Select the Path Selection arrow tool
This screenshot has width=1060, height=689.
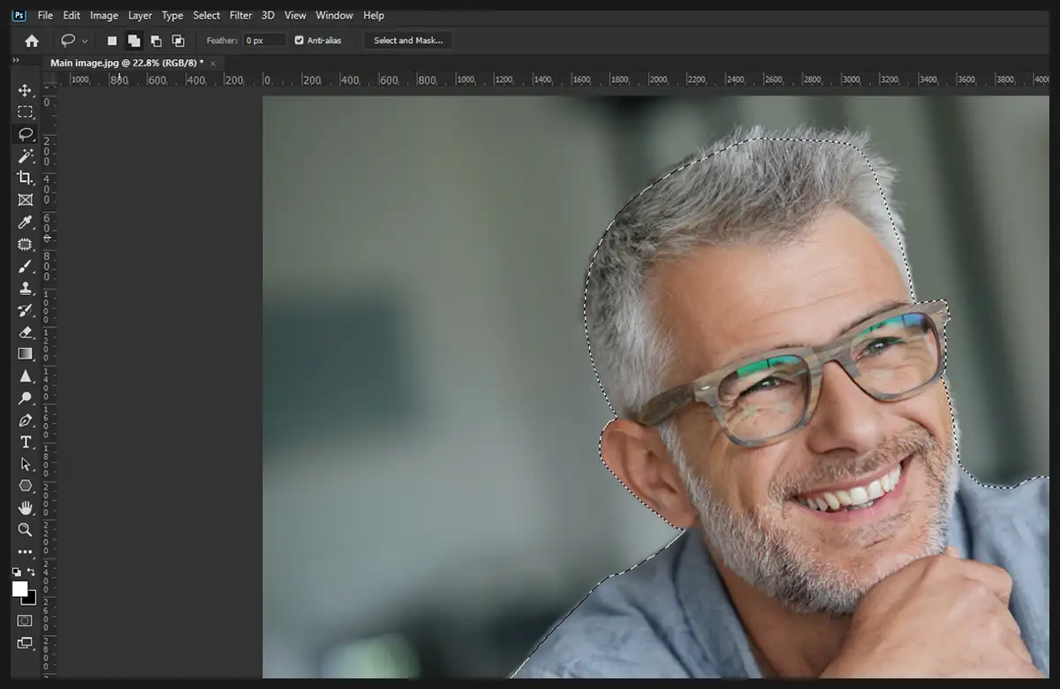click(25, 464)
